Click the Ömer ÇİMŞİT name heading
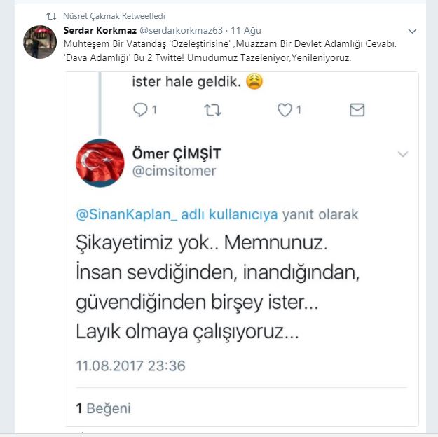Screen dimensions: 438x437 pyautogui.click(x=177, y=153)
